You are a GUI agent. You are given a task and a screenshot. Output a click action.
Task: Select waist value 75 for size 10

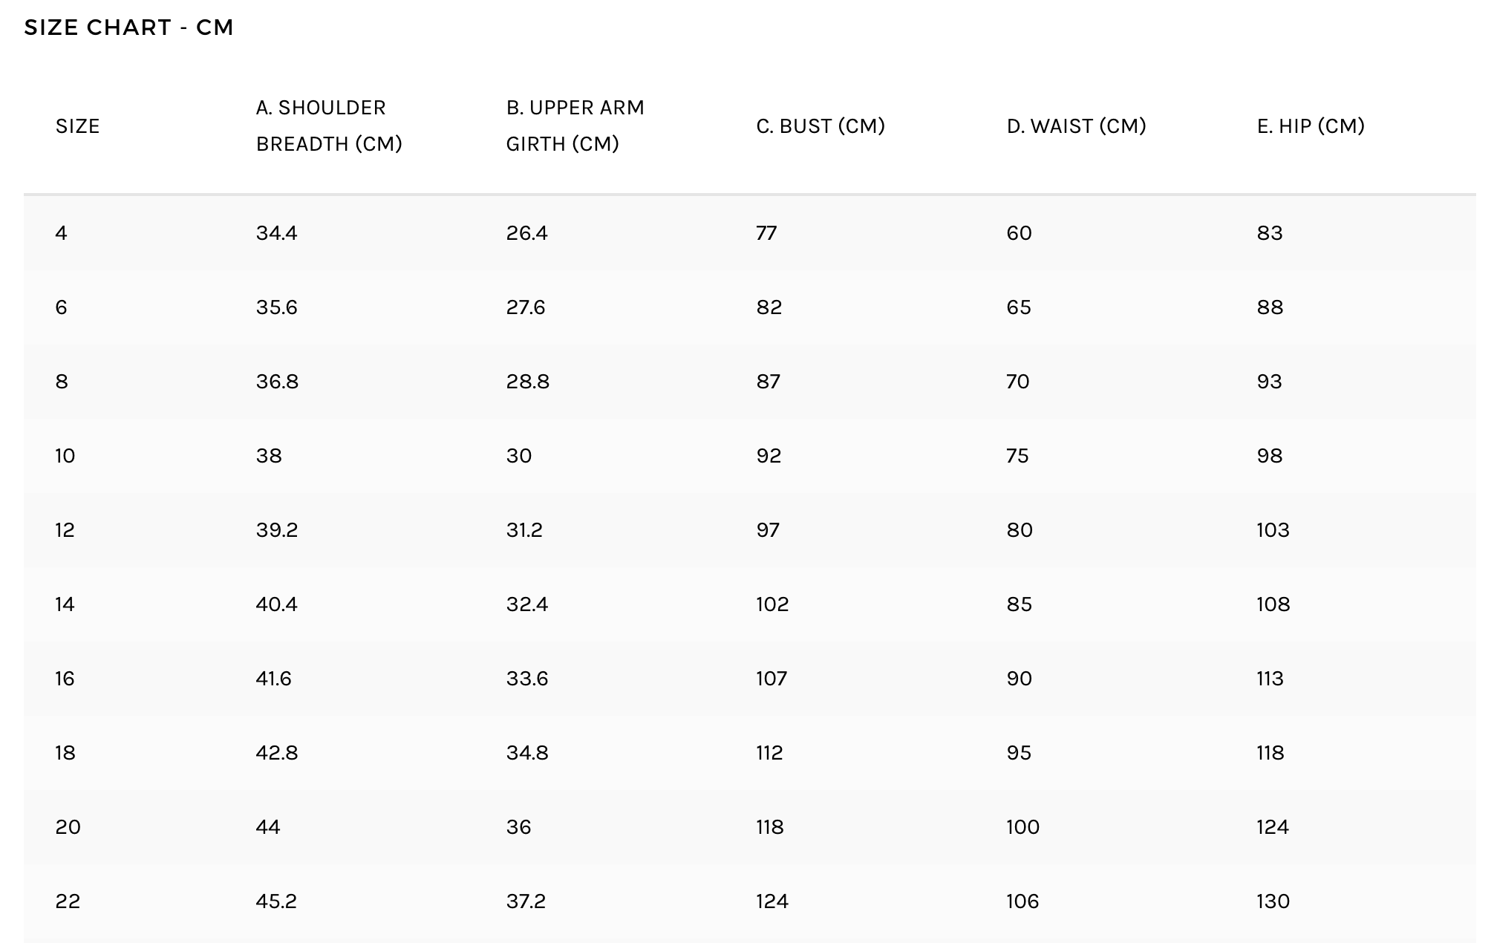(1017, 456)
